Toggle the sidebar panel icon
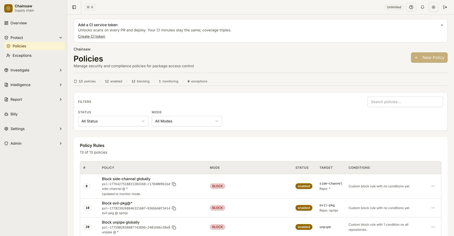The image size is (454, 236). click(74, 7)
